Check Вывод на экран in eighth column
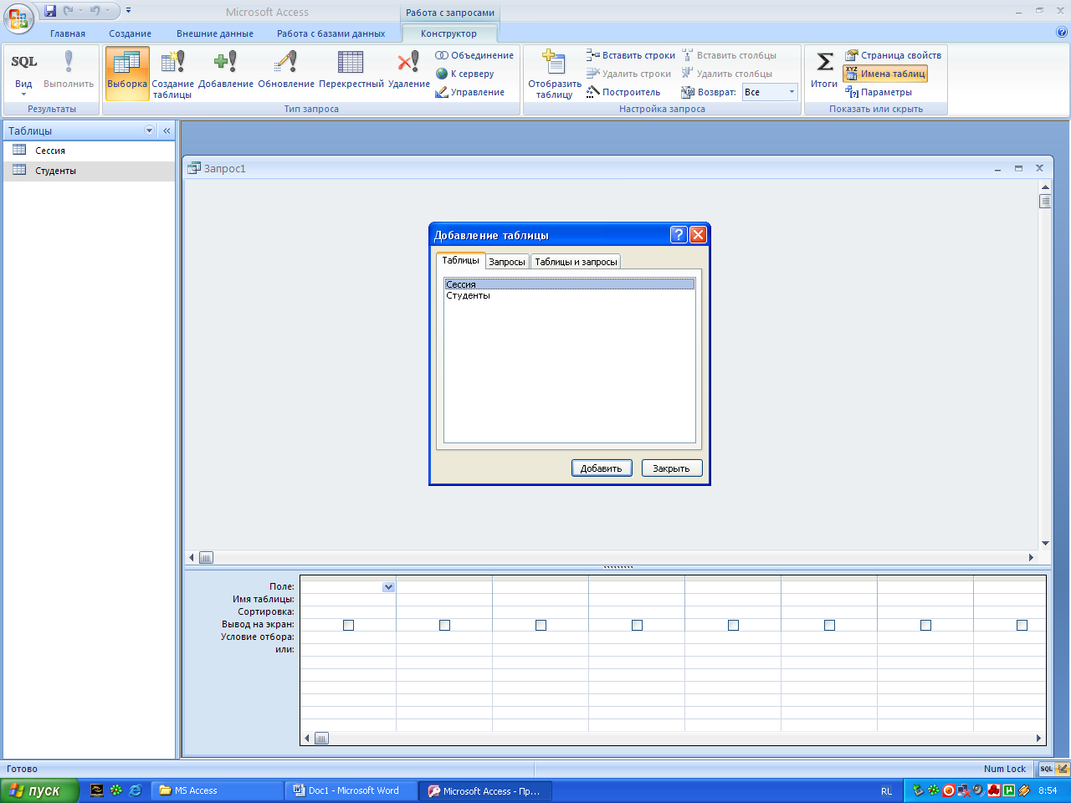Screen dimensions: 1071x803 coord(1022,625)
